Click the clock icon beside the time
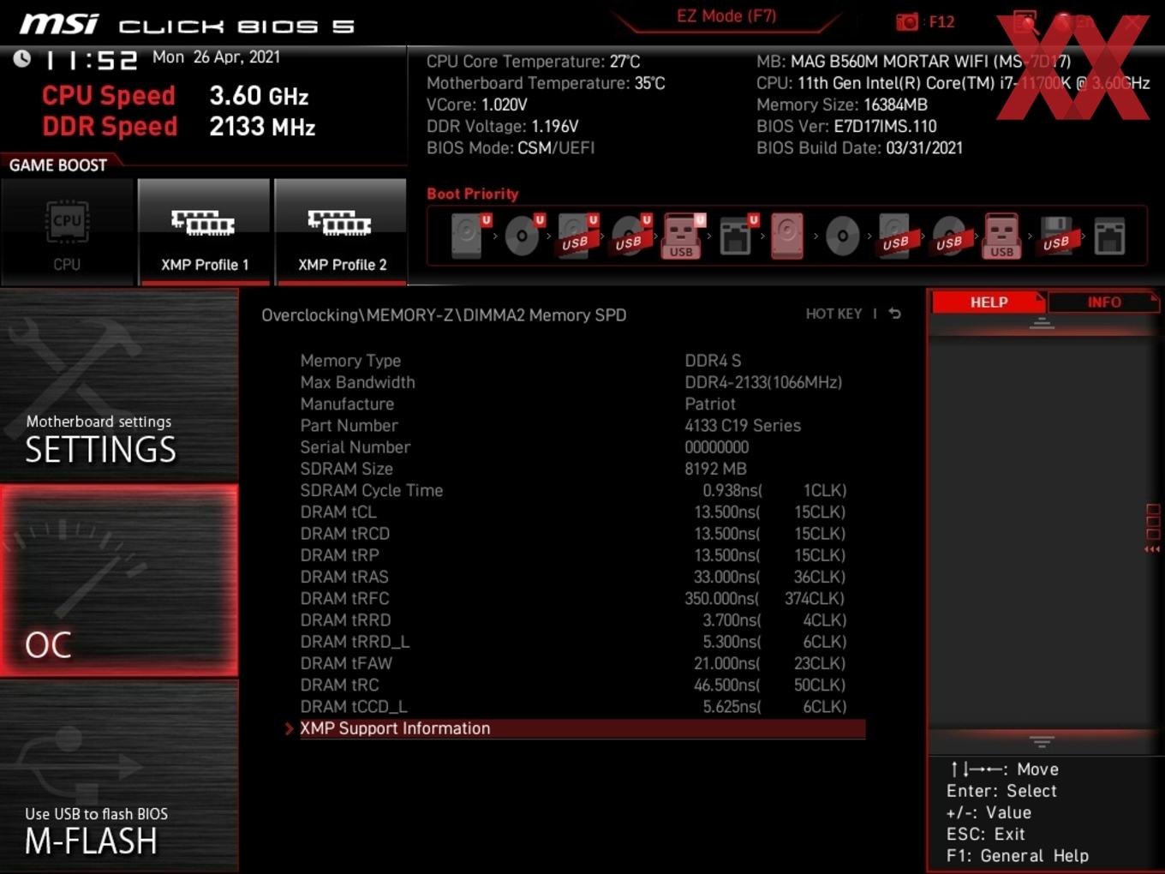Viewport: 1165px width, 874px height. point(22,58)
